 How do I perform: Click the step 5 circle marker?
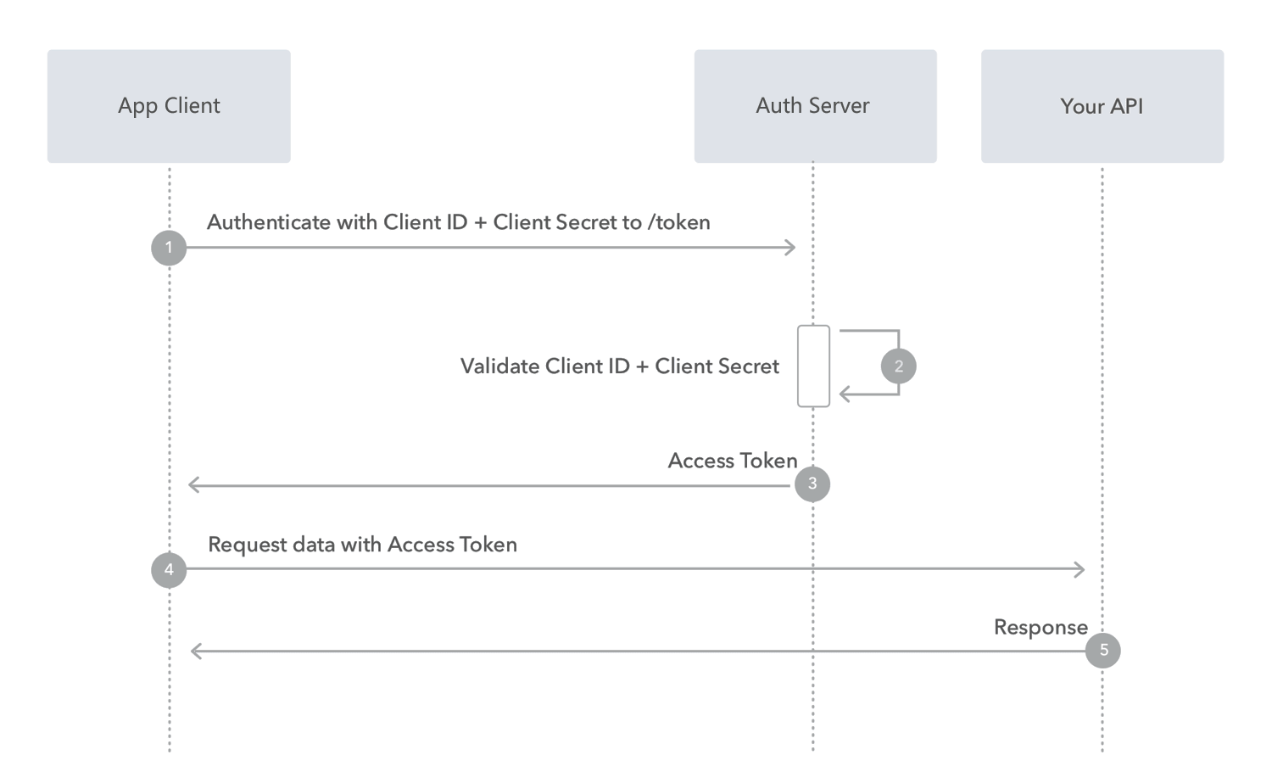(x=1103, y=651)
